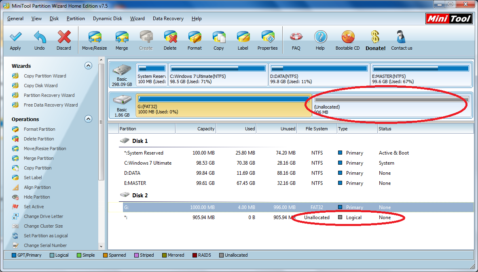The height and width of the screenshot is (272, 478).
Task: Click the Create partition toolbar icon
Action: pyautogui.click(x=146, y=37)
